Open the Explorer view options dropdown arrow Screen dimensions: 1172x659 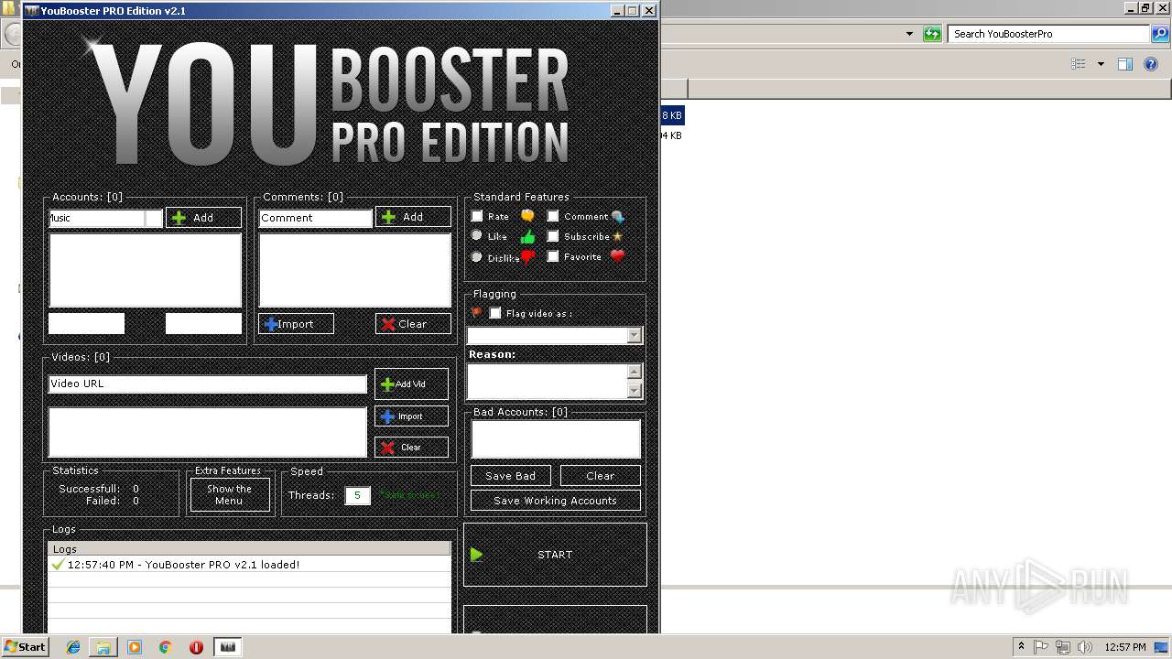click(1101, 64)
